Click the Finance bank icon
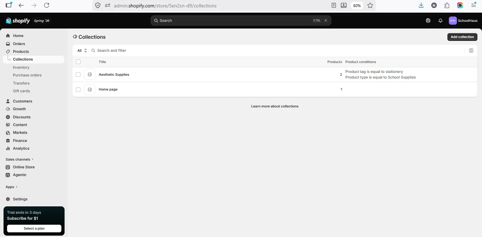Image resolution: width=482 pixels, height=237 pixels. (8, 141)
